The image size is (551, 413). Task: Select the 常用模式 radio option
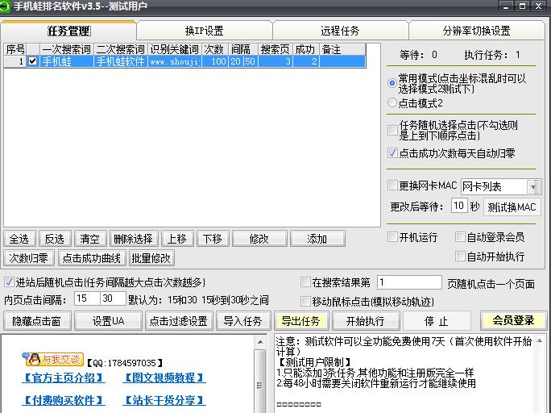click(392, 80)
